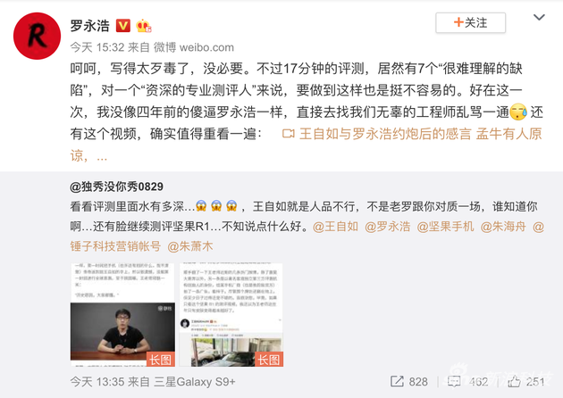Open the @王自如 mention
This screenshot has width=563, height=398.
[x=335, y=227]
